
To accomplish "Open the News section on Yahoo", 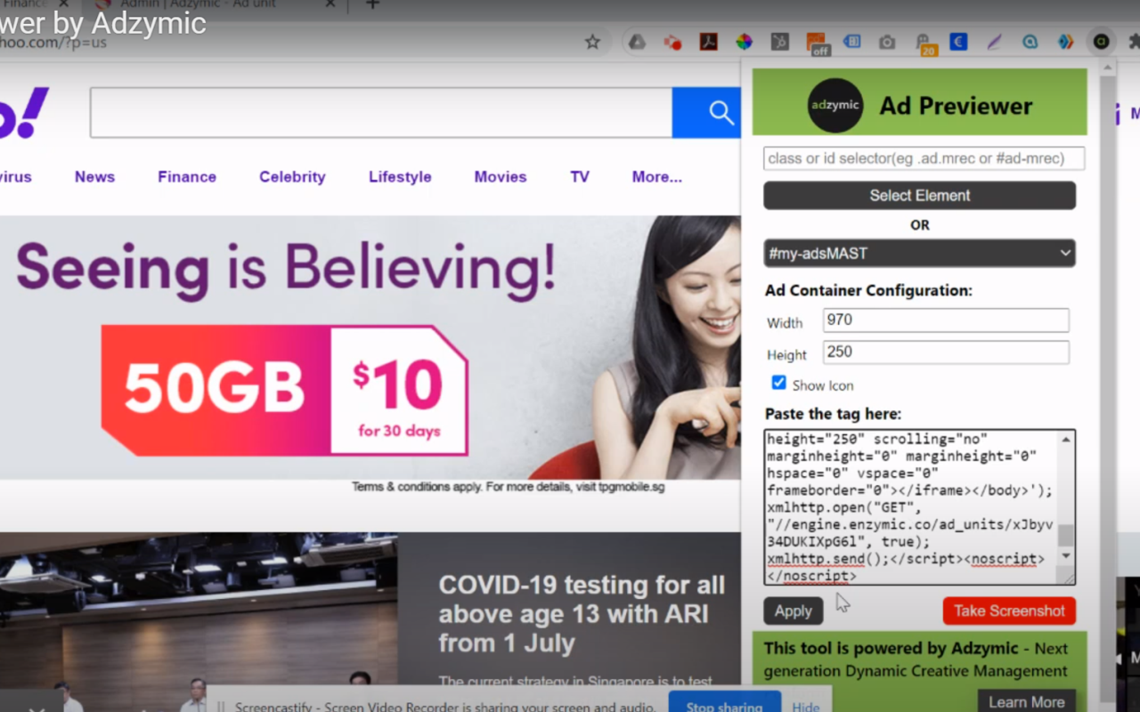I will pos(94,177).
